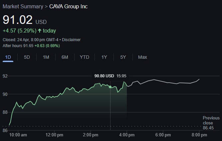This screenshot has width=222, height=141.
Task: Click the green up arrow next to today
Action: coord(40,31)
